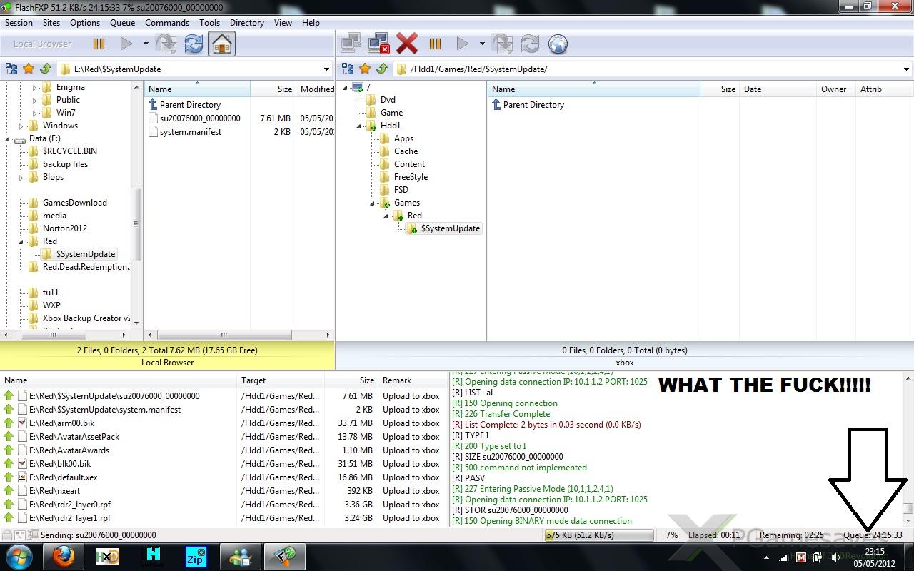Open the local path dropdown

(327, 69)
